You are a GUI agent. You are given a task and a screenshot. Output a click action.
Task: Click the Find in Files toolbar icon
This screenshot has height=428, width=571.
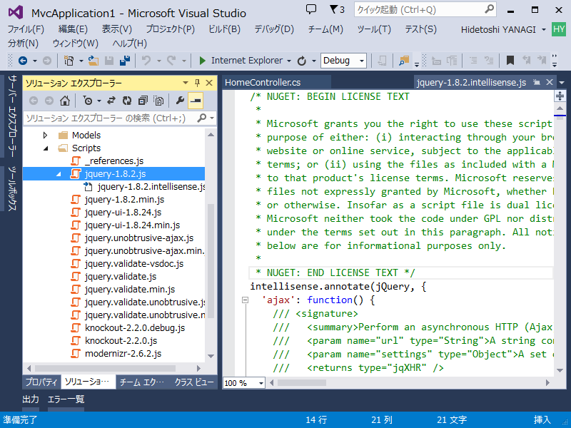tap(404, 61)
